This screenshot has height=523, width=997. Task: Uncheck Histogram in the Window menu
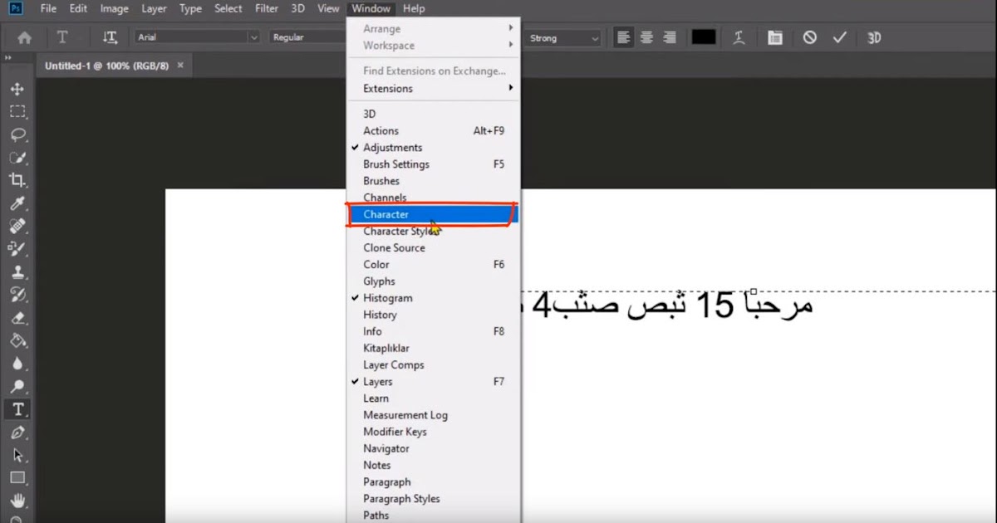(434, 298)
